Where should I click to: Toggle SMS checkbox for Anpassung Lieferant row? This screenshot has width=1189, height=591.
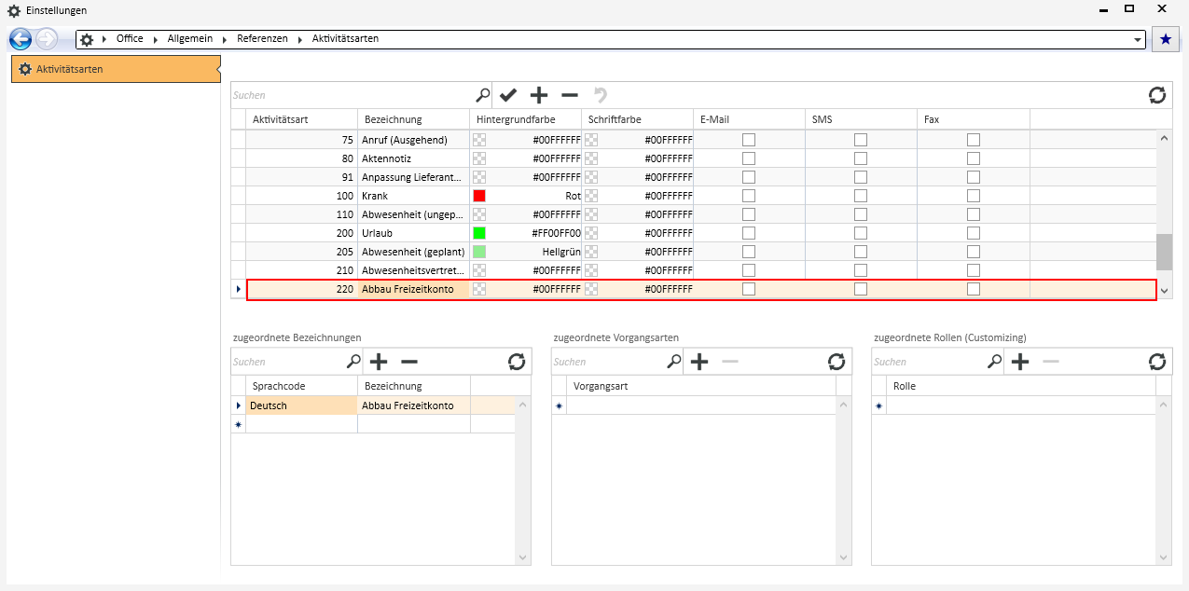click(861, 177)
